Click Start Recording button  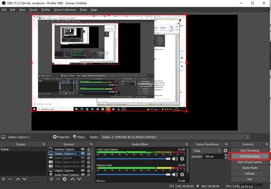pos(249,156)
